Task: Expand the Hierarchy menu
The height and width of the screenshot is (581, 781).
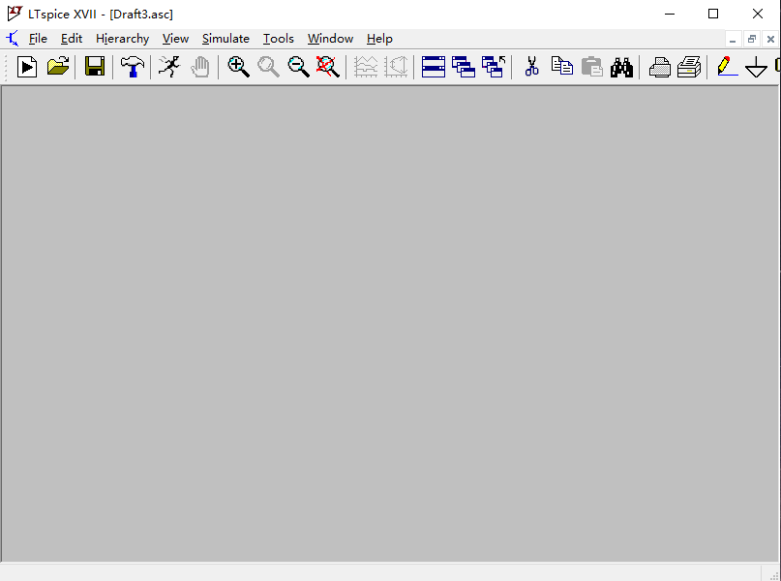Action: point(122,39)
